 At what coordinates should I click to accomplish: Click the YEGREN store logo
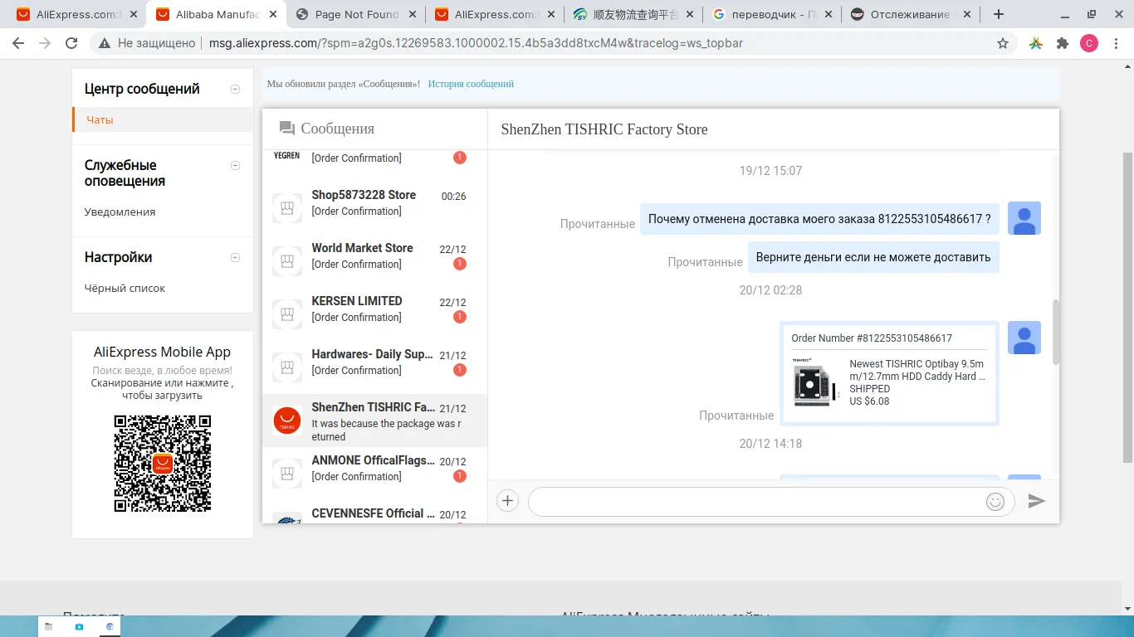tap(287, 155)
